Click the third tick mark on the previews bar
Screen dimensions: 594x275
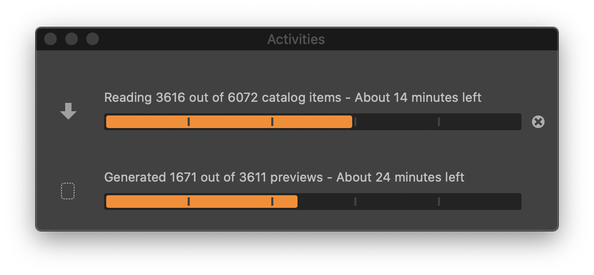tap(355, 202)
